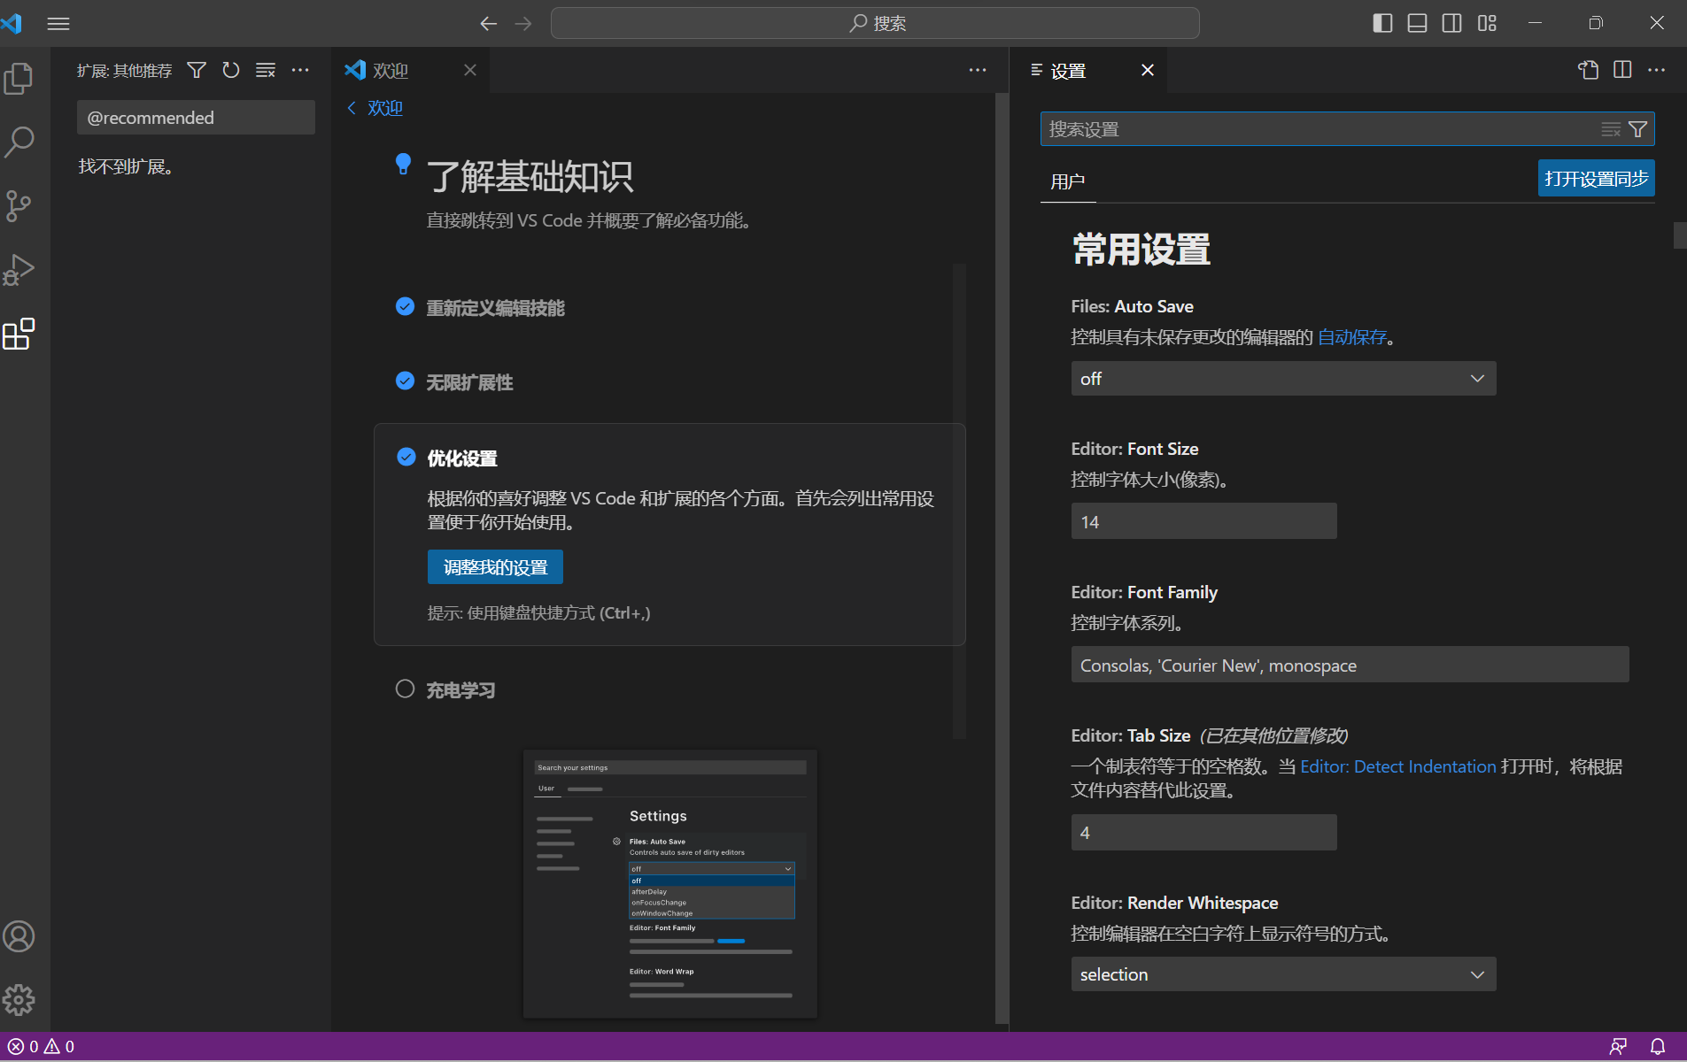
Task: Show errors and warnings count in status bar
Action: point(42,1047)
